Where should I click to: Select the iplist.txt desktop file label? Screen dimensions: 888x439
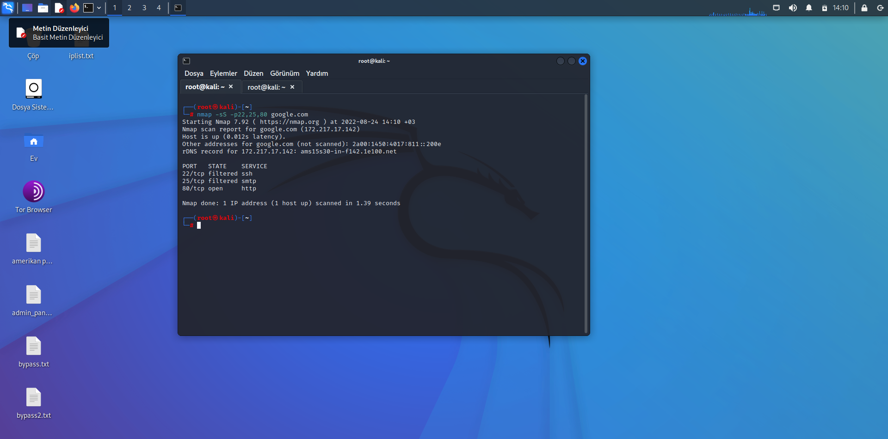[x=81, y=56]
